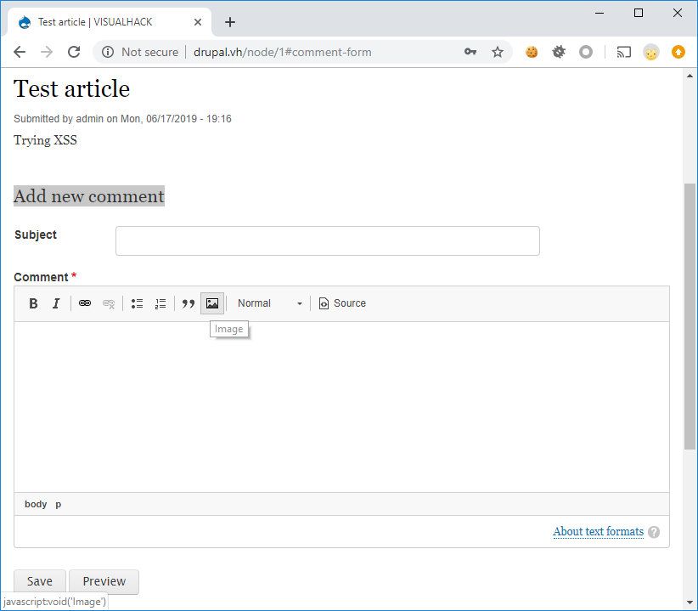Open the gear-shaped extension icon
This screenshot has width=698, height=611.
point(559,52)
